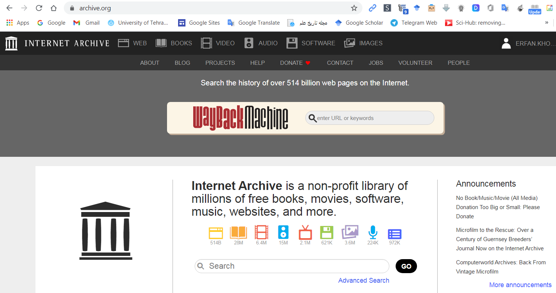
Task: Go back using the browser back arrow
Action: (10, 8)
